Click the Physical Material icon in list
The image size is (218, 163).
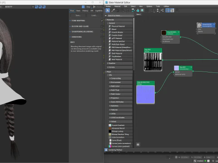click(110, 26)
